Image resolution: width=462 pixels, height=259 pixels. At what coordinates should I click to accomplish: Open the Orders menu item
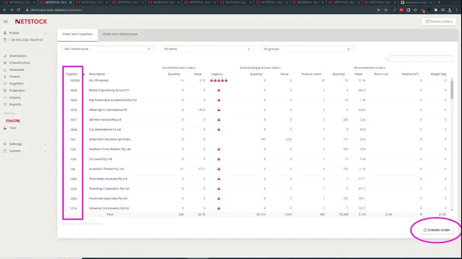point(15,76)
